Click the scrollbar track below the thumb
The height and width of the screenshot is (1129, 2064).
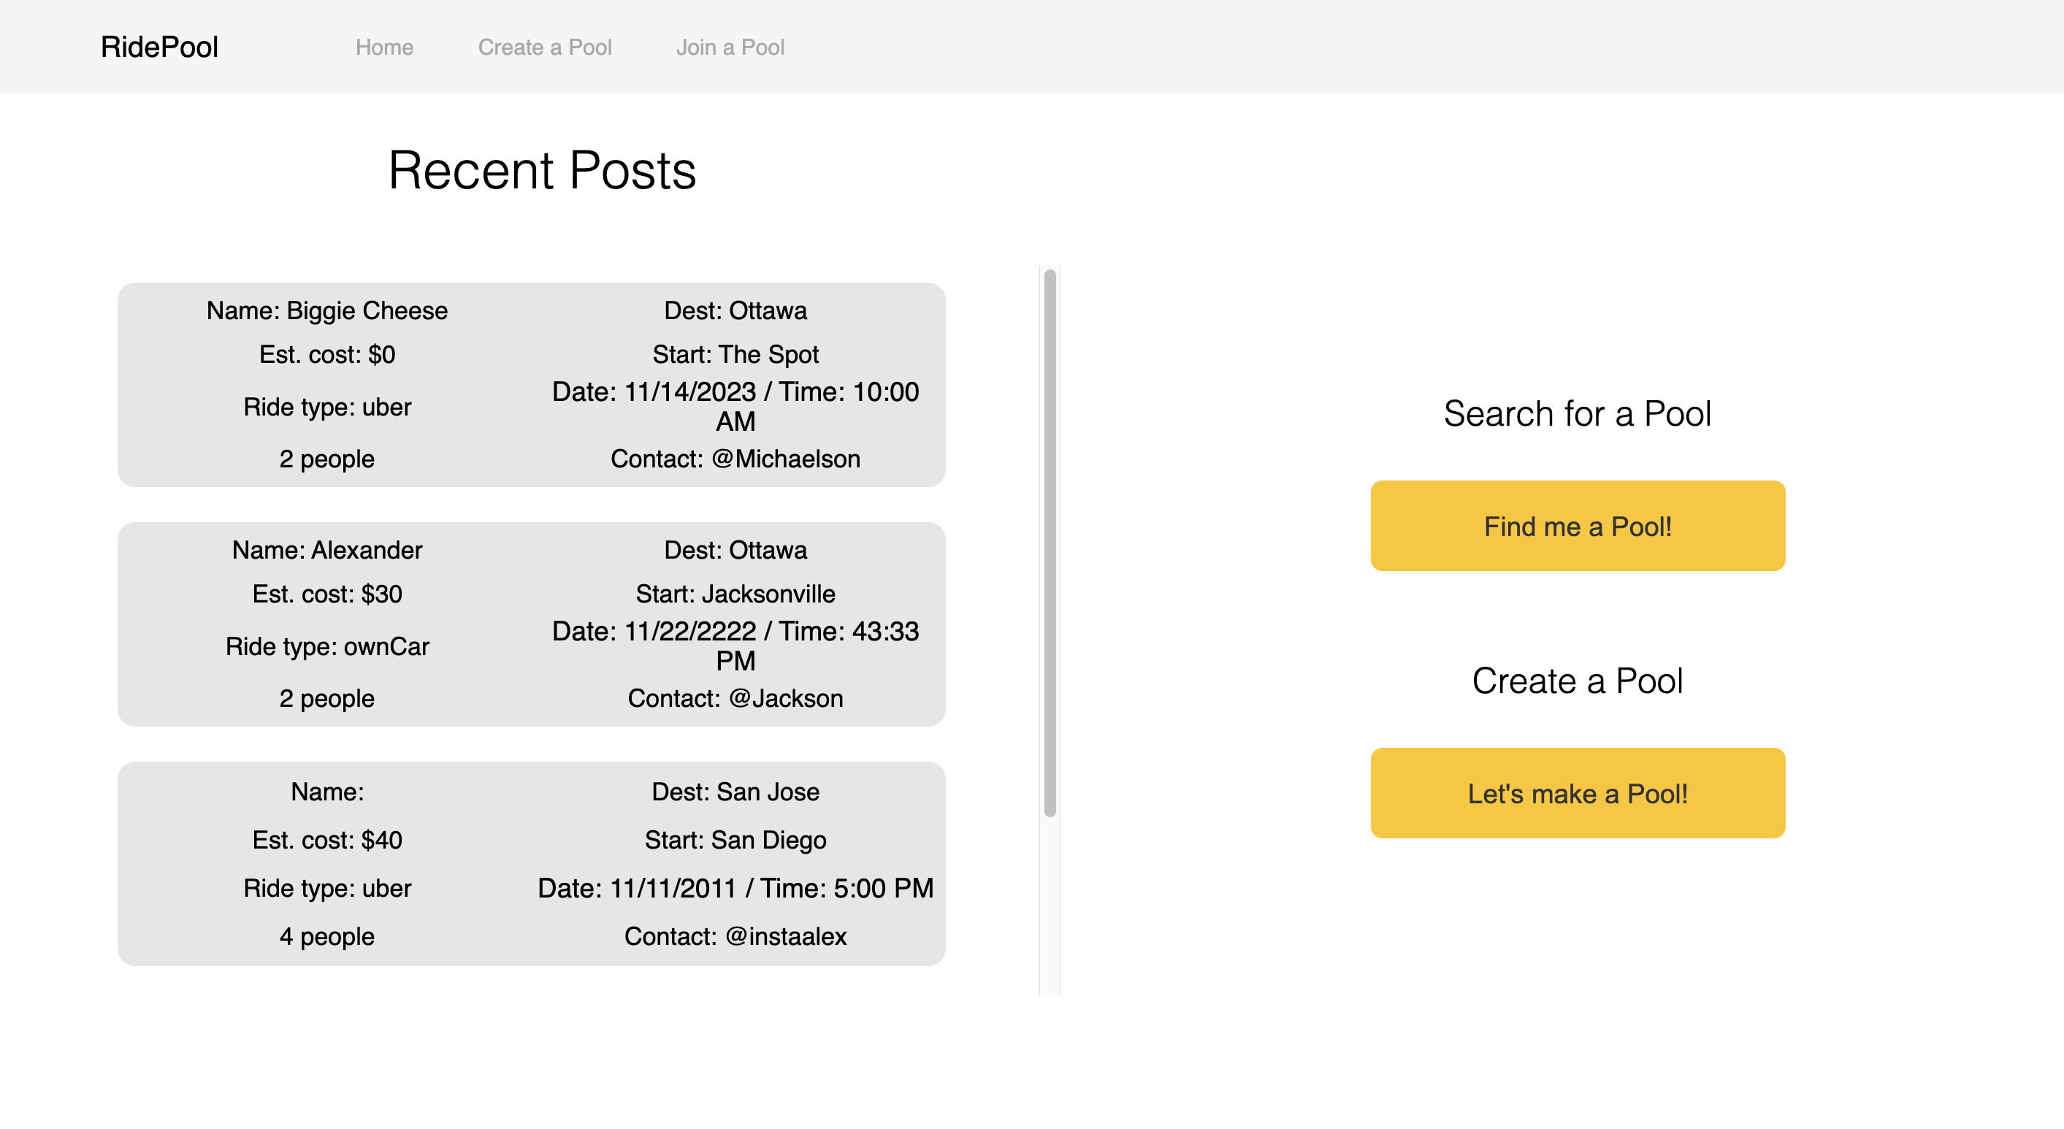point(1049,906)
